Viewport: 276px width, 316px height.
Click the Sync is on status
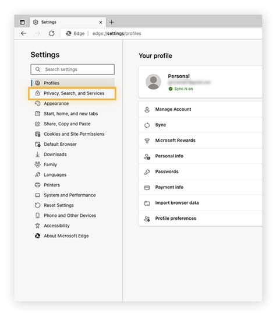[x=181, y=89]
